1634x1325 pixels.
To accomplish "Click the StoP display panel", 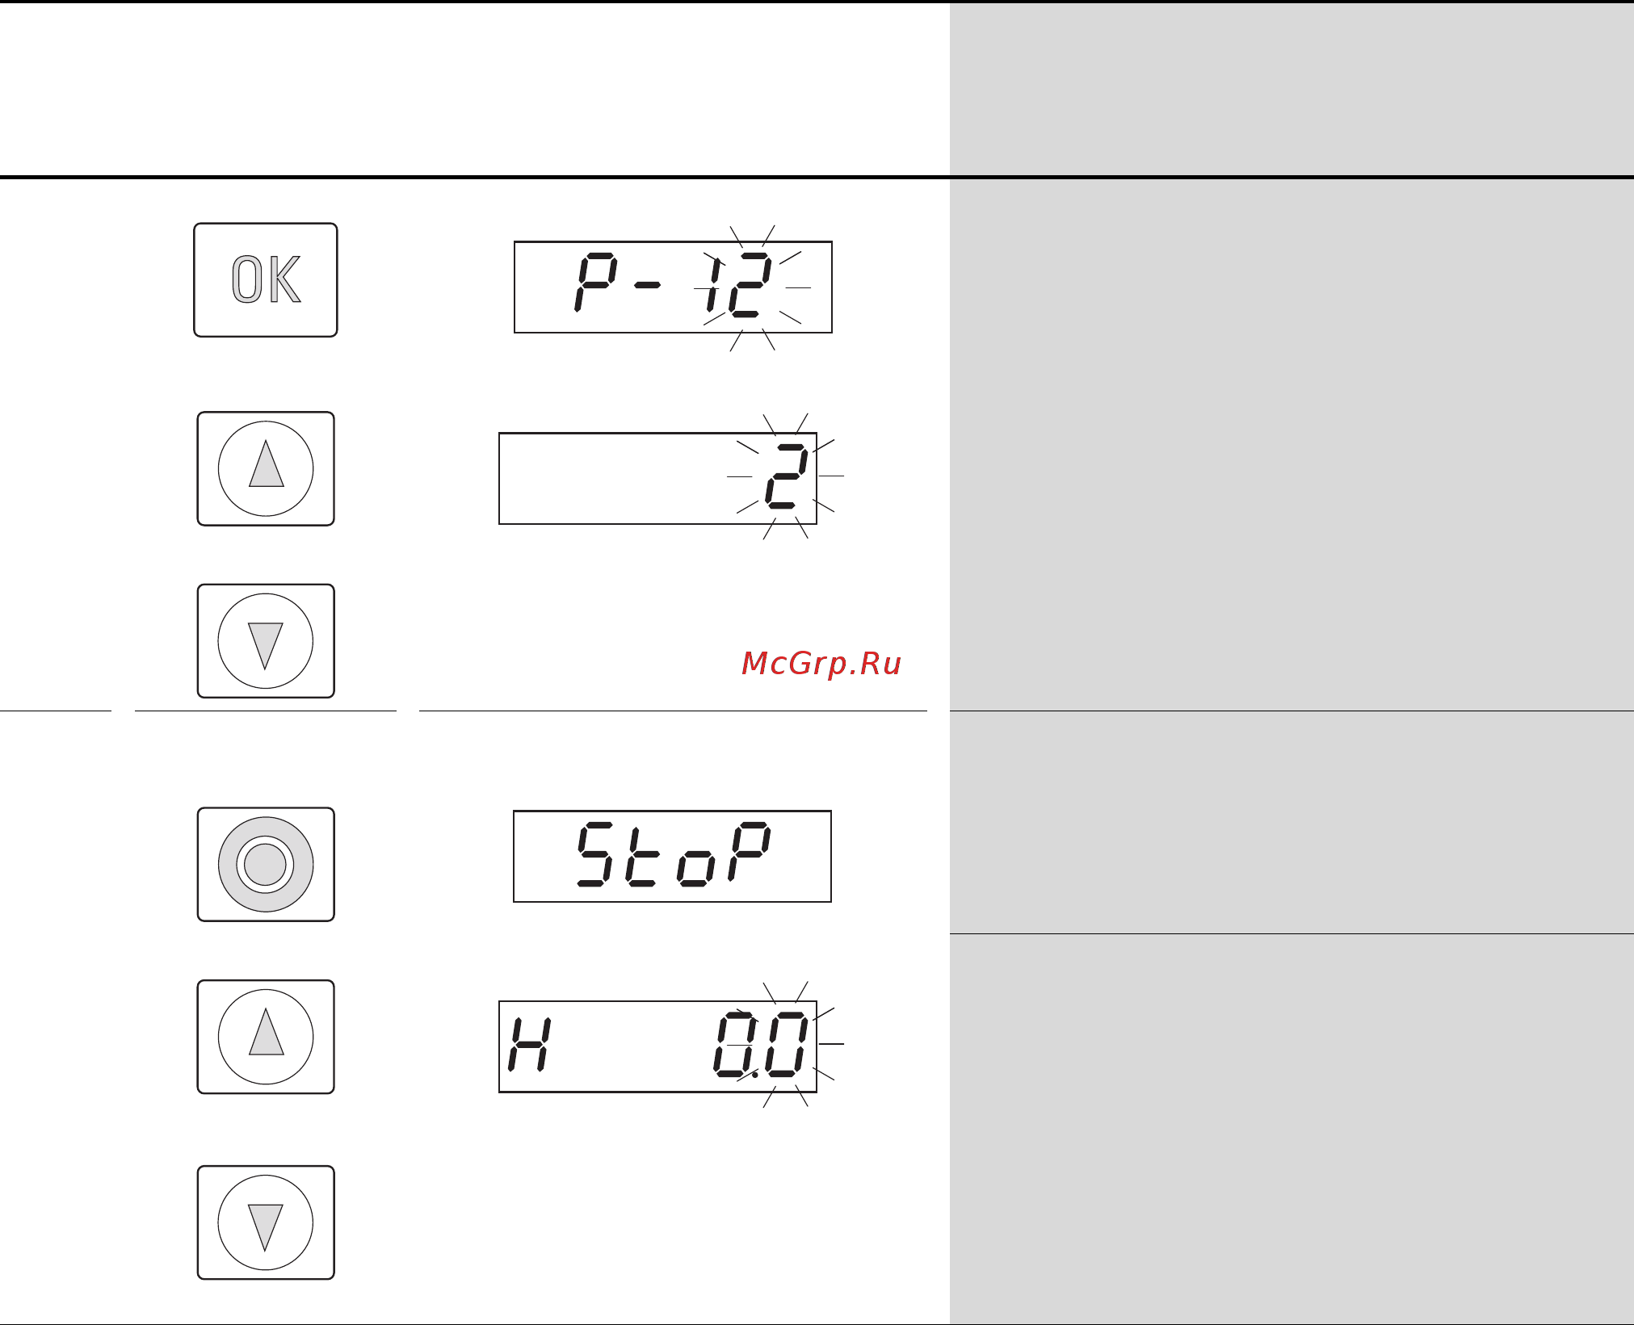I will click(x=672, y=856).
